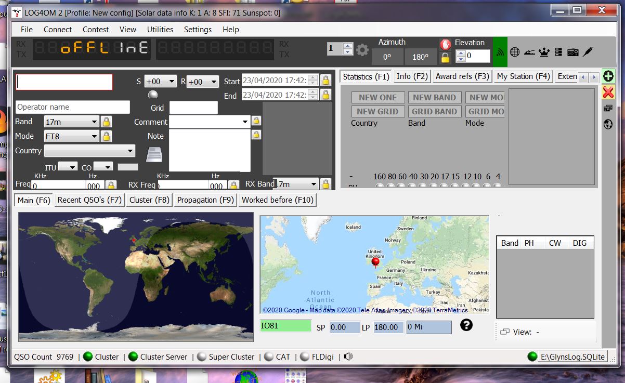625x383 pixels.
Task: Open the Mode FT8 dropdown
Action: pyautogui.click(x=71, y=136)
